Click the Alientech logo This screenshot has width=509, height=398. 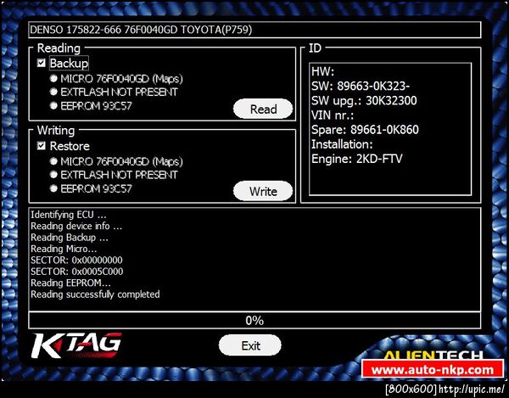tap(433, 356)
